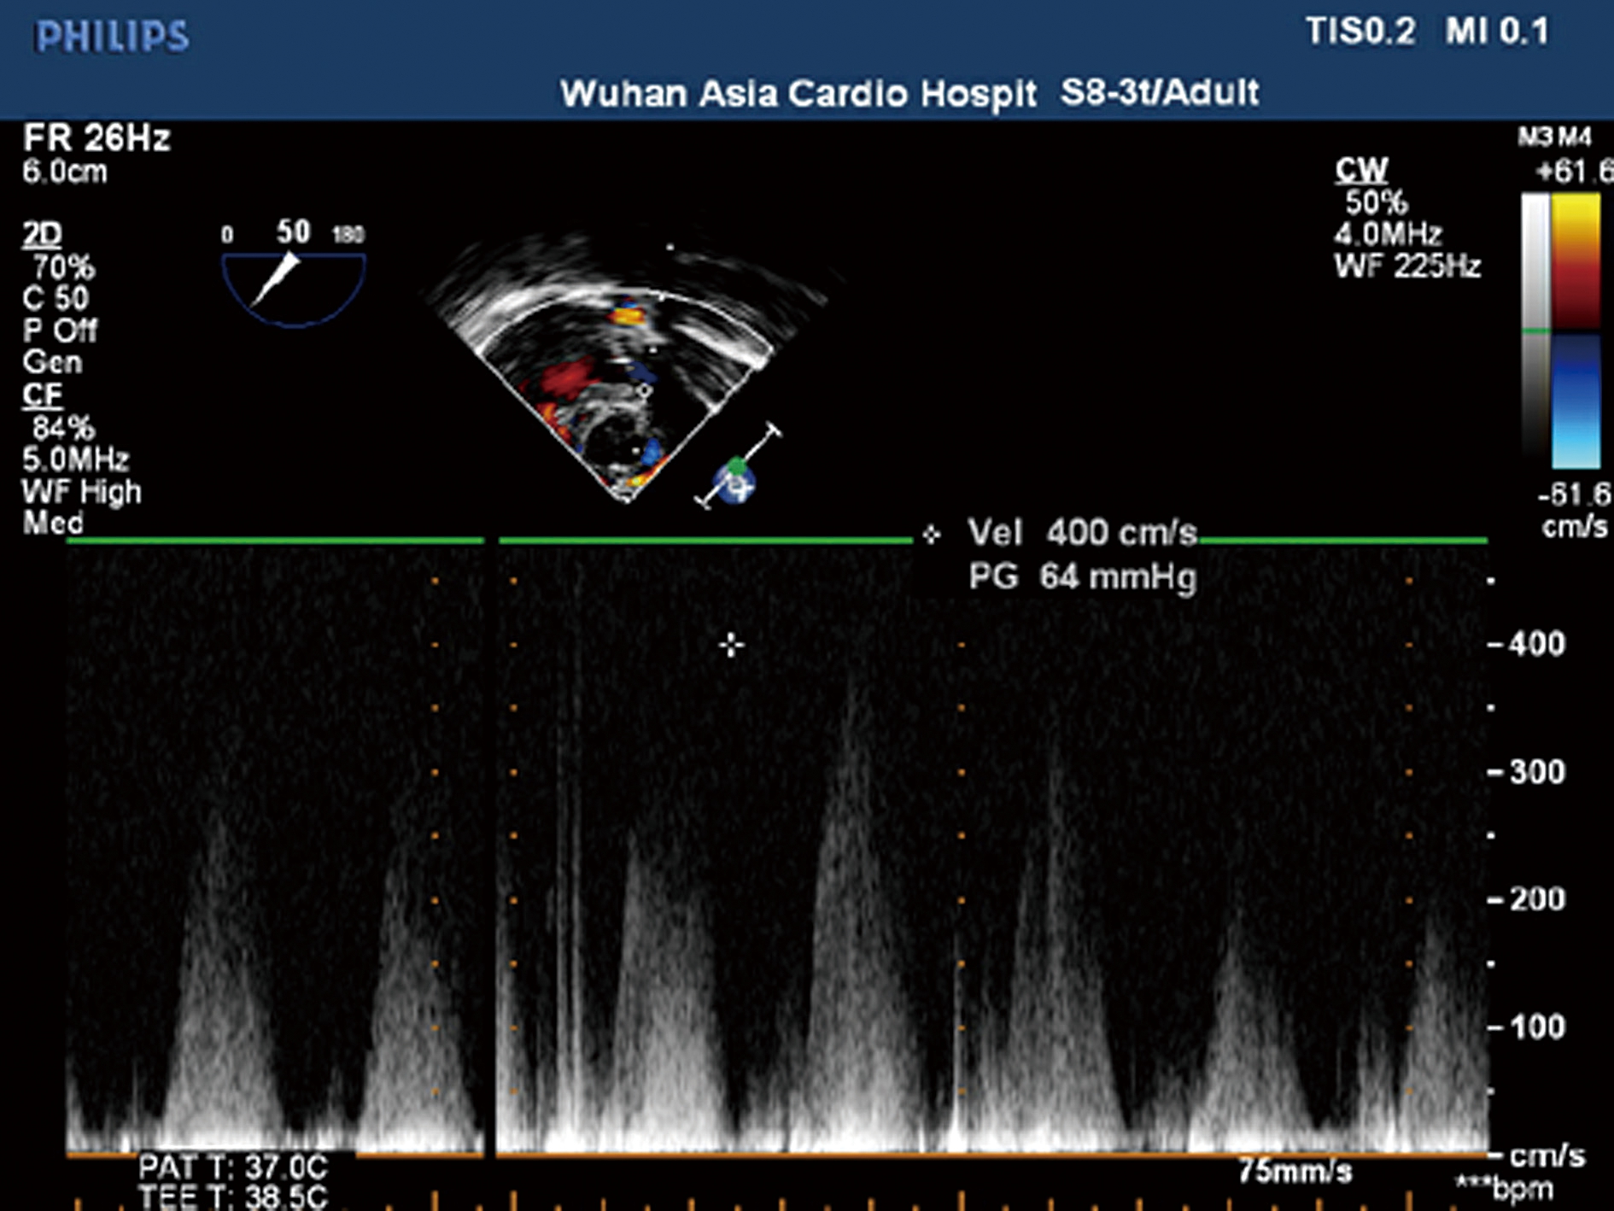Click the 'Wuhan Asia Cardio Hospit' title
This screenshot has width=1614, height=1211.
click(x=798, y=93)
